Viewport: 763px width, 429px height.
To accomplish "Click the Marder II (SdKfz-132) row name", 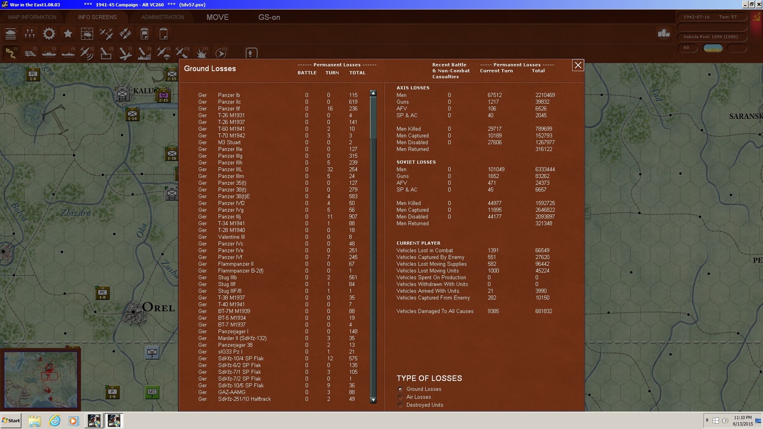I will [242, 338].
